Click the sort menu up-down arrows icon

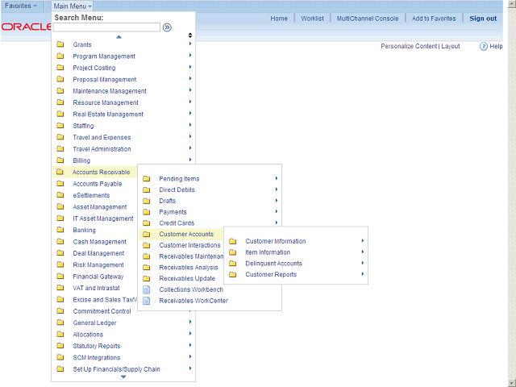tap(190, 35)
